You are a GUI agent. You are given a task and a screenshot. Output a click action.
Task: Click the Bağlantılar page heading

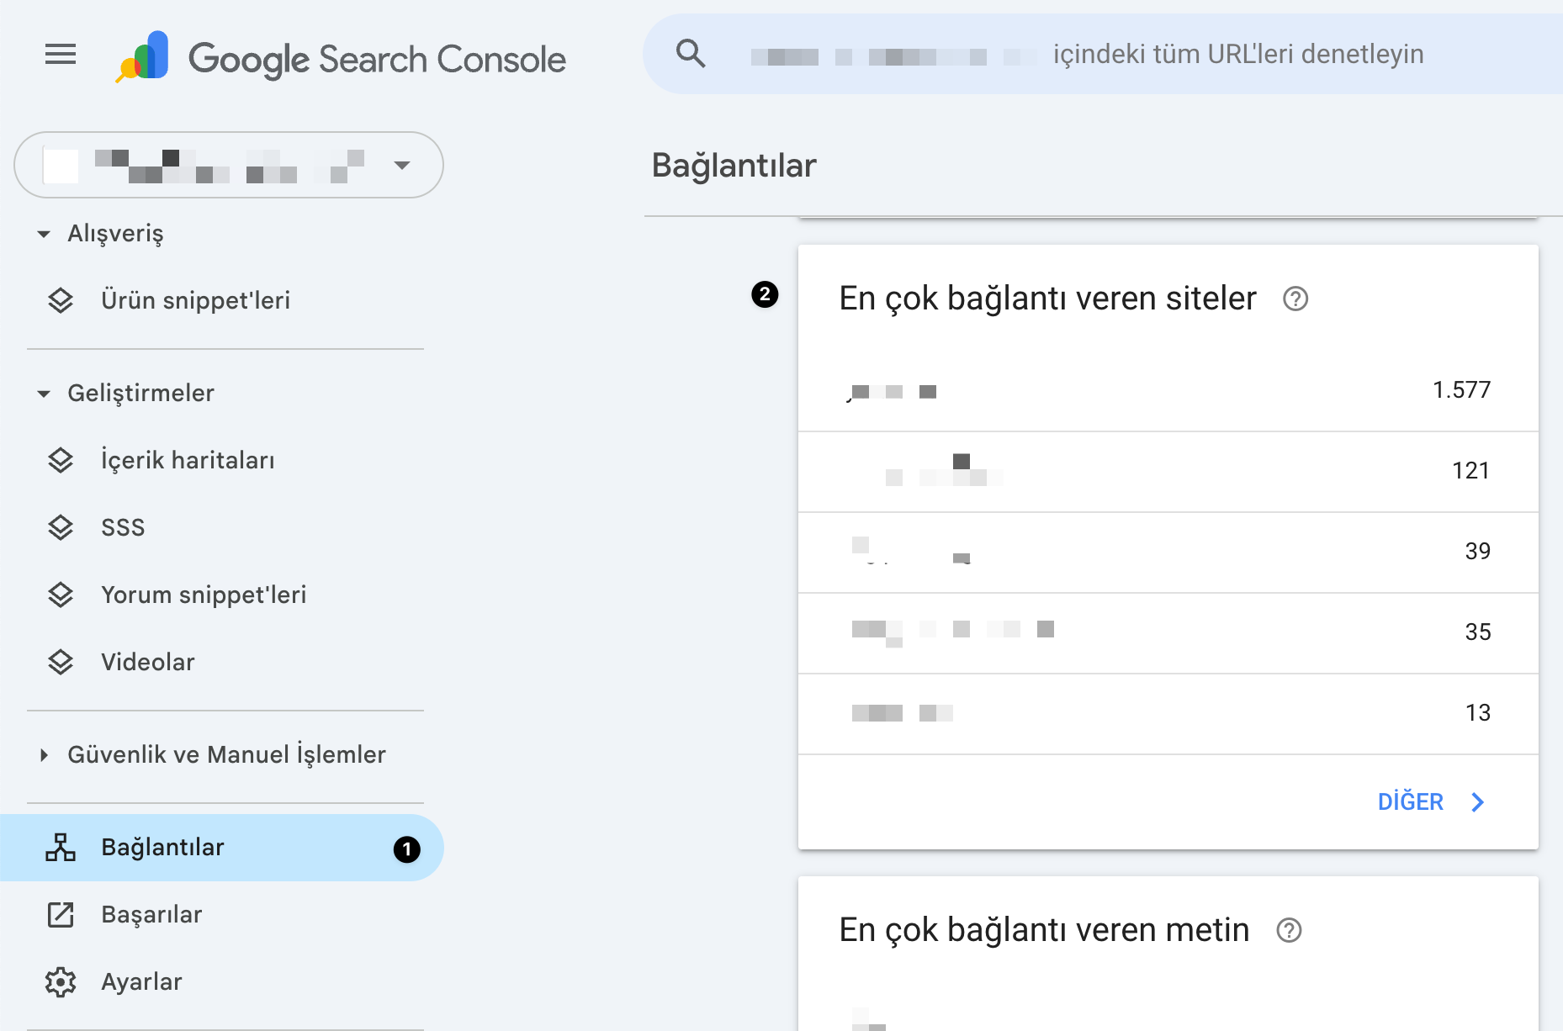732,165
